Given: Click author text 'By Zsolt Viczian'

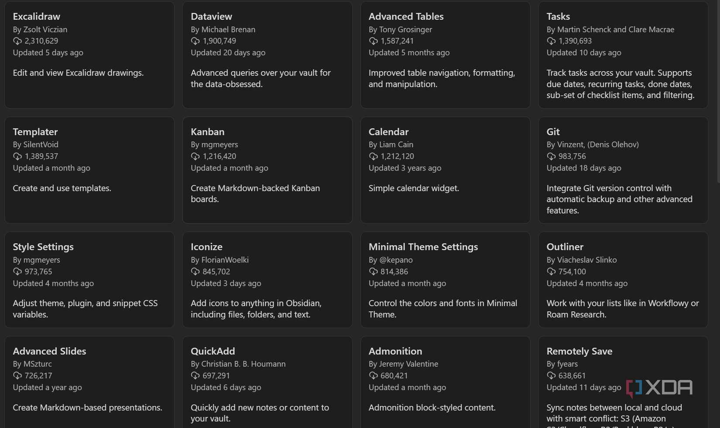Looking at the screenshot, I should click(40, 29).
